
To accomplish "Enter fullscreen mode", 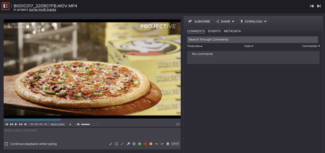I will click(178, 124).
